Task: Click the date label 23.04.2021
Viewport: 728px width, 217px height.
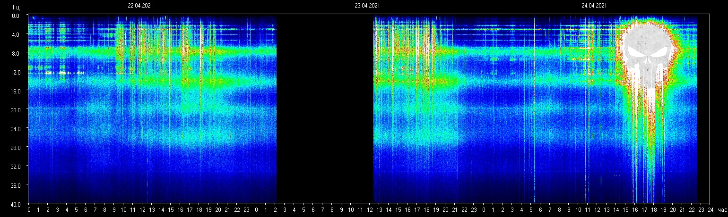Action: click(367, 6)
